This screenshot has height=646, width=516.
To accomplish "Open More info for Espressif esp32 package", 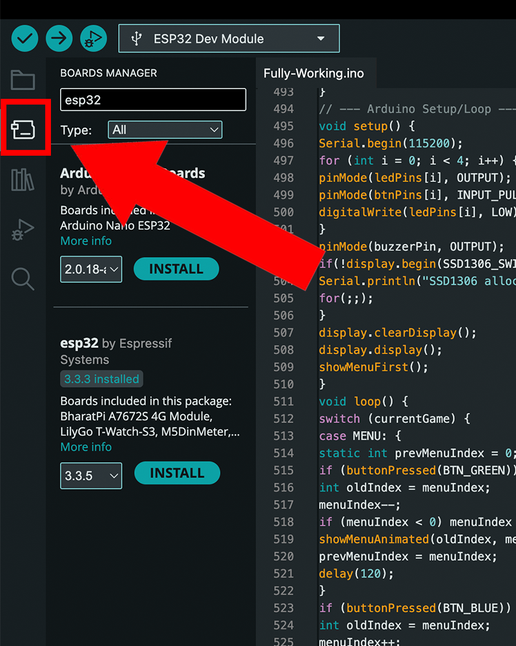I will pos(86,447).
